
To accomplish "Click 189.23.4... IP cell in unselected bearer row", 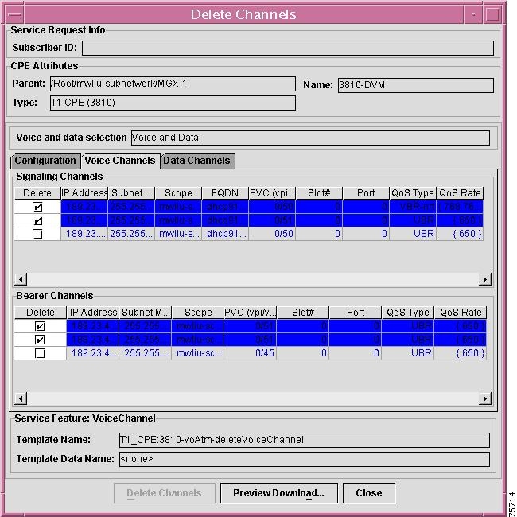I will tap(93, 353).
